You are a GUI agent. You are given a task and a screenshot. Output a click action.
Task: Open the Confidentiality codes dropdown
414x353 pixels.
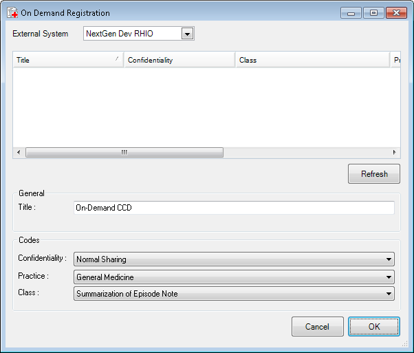coord(234,259)
